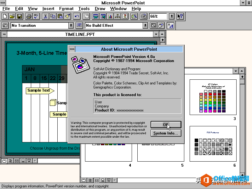Click the System Info button
Viewport: 252px width, 189px height.
coord(166,133)
